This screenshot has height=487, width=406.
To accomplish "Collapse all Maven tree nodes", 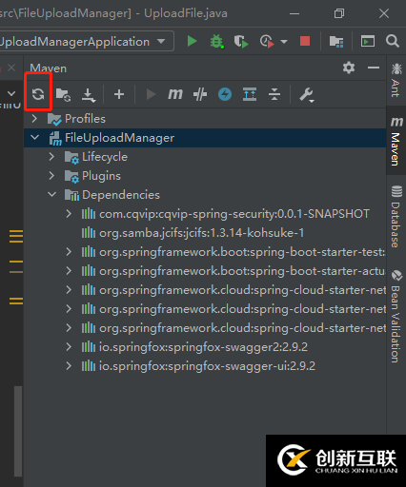I will [x=274, y=94].
